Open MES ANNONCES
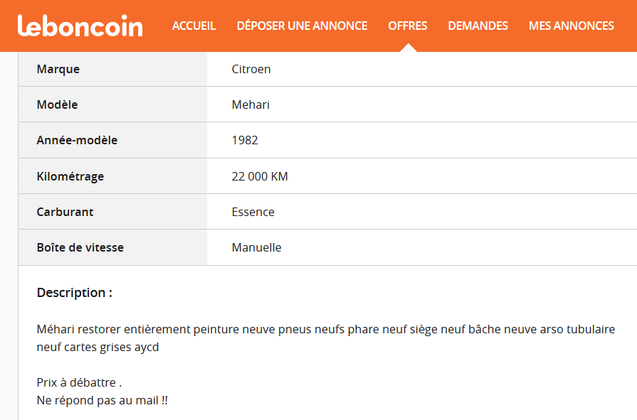Viewport: 637px width, 420px height. [572, 26]
